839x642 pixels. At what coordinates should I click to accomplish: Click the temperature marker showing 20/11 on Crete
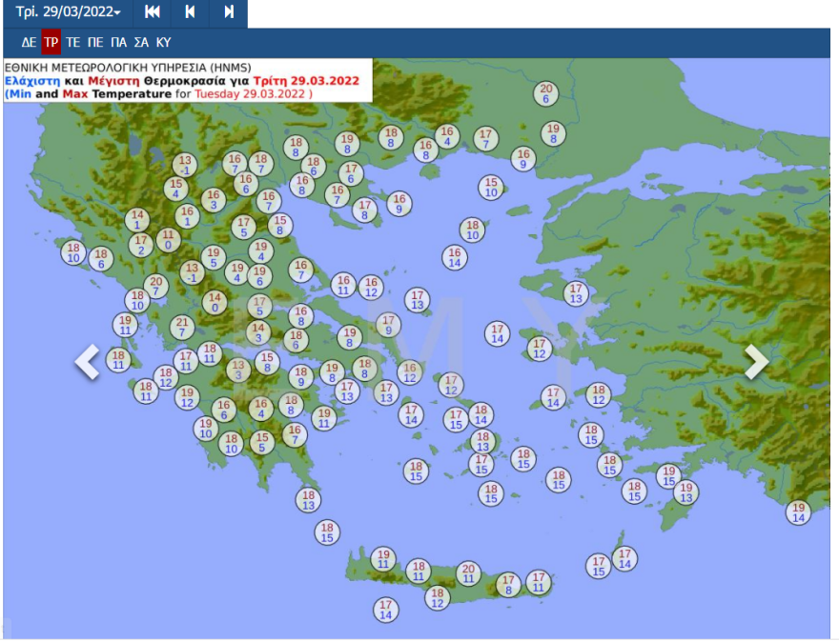(x=468, y=574)
